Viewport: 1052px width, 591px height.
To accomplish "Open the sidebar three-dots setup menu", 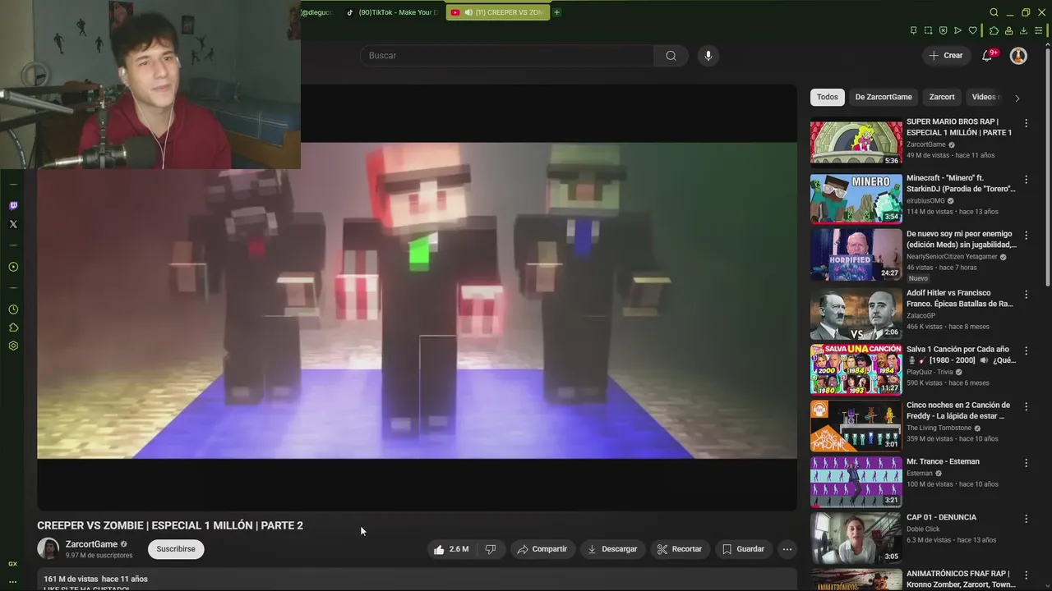I will (13, 582).
